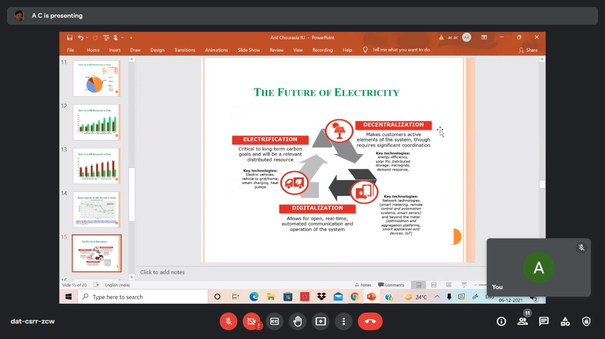Leave the call with red hang-up button

[370, 322]
